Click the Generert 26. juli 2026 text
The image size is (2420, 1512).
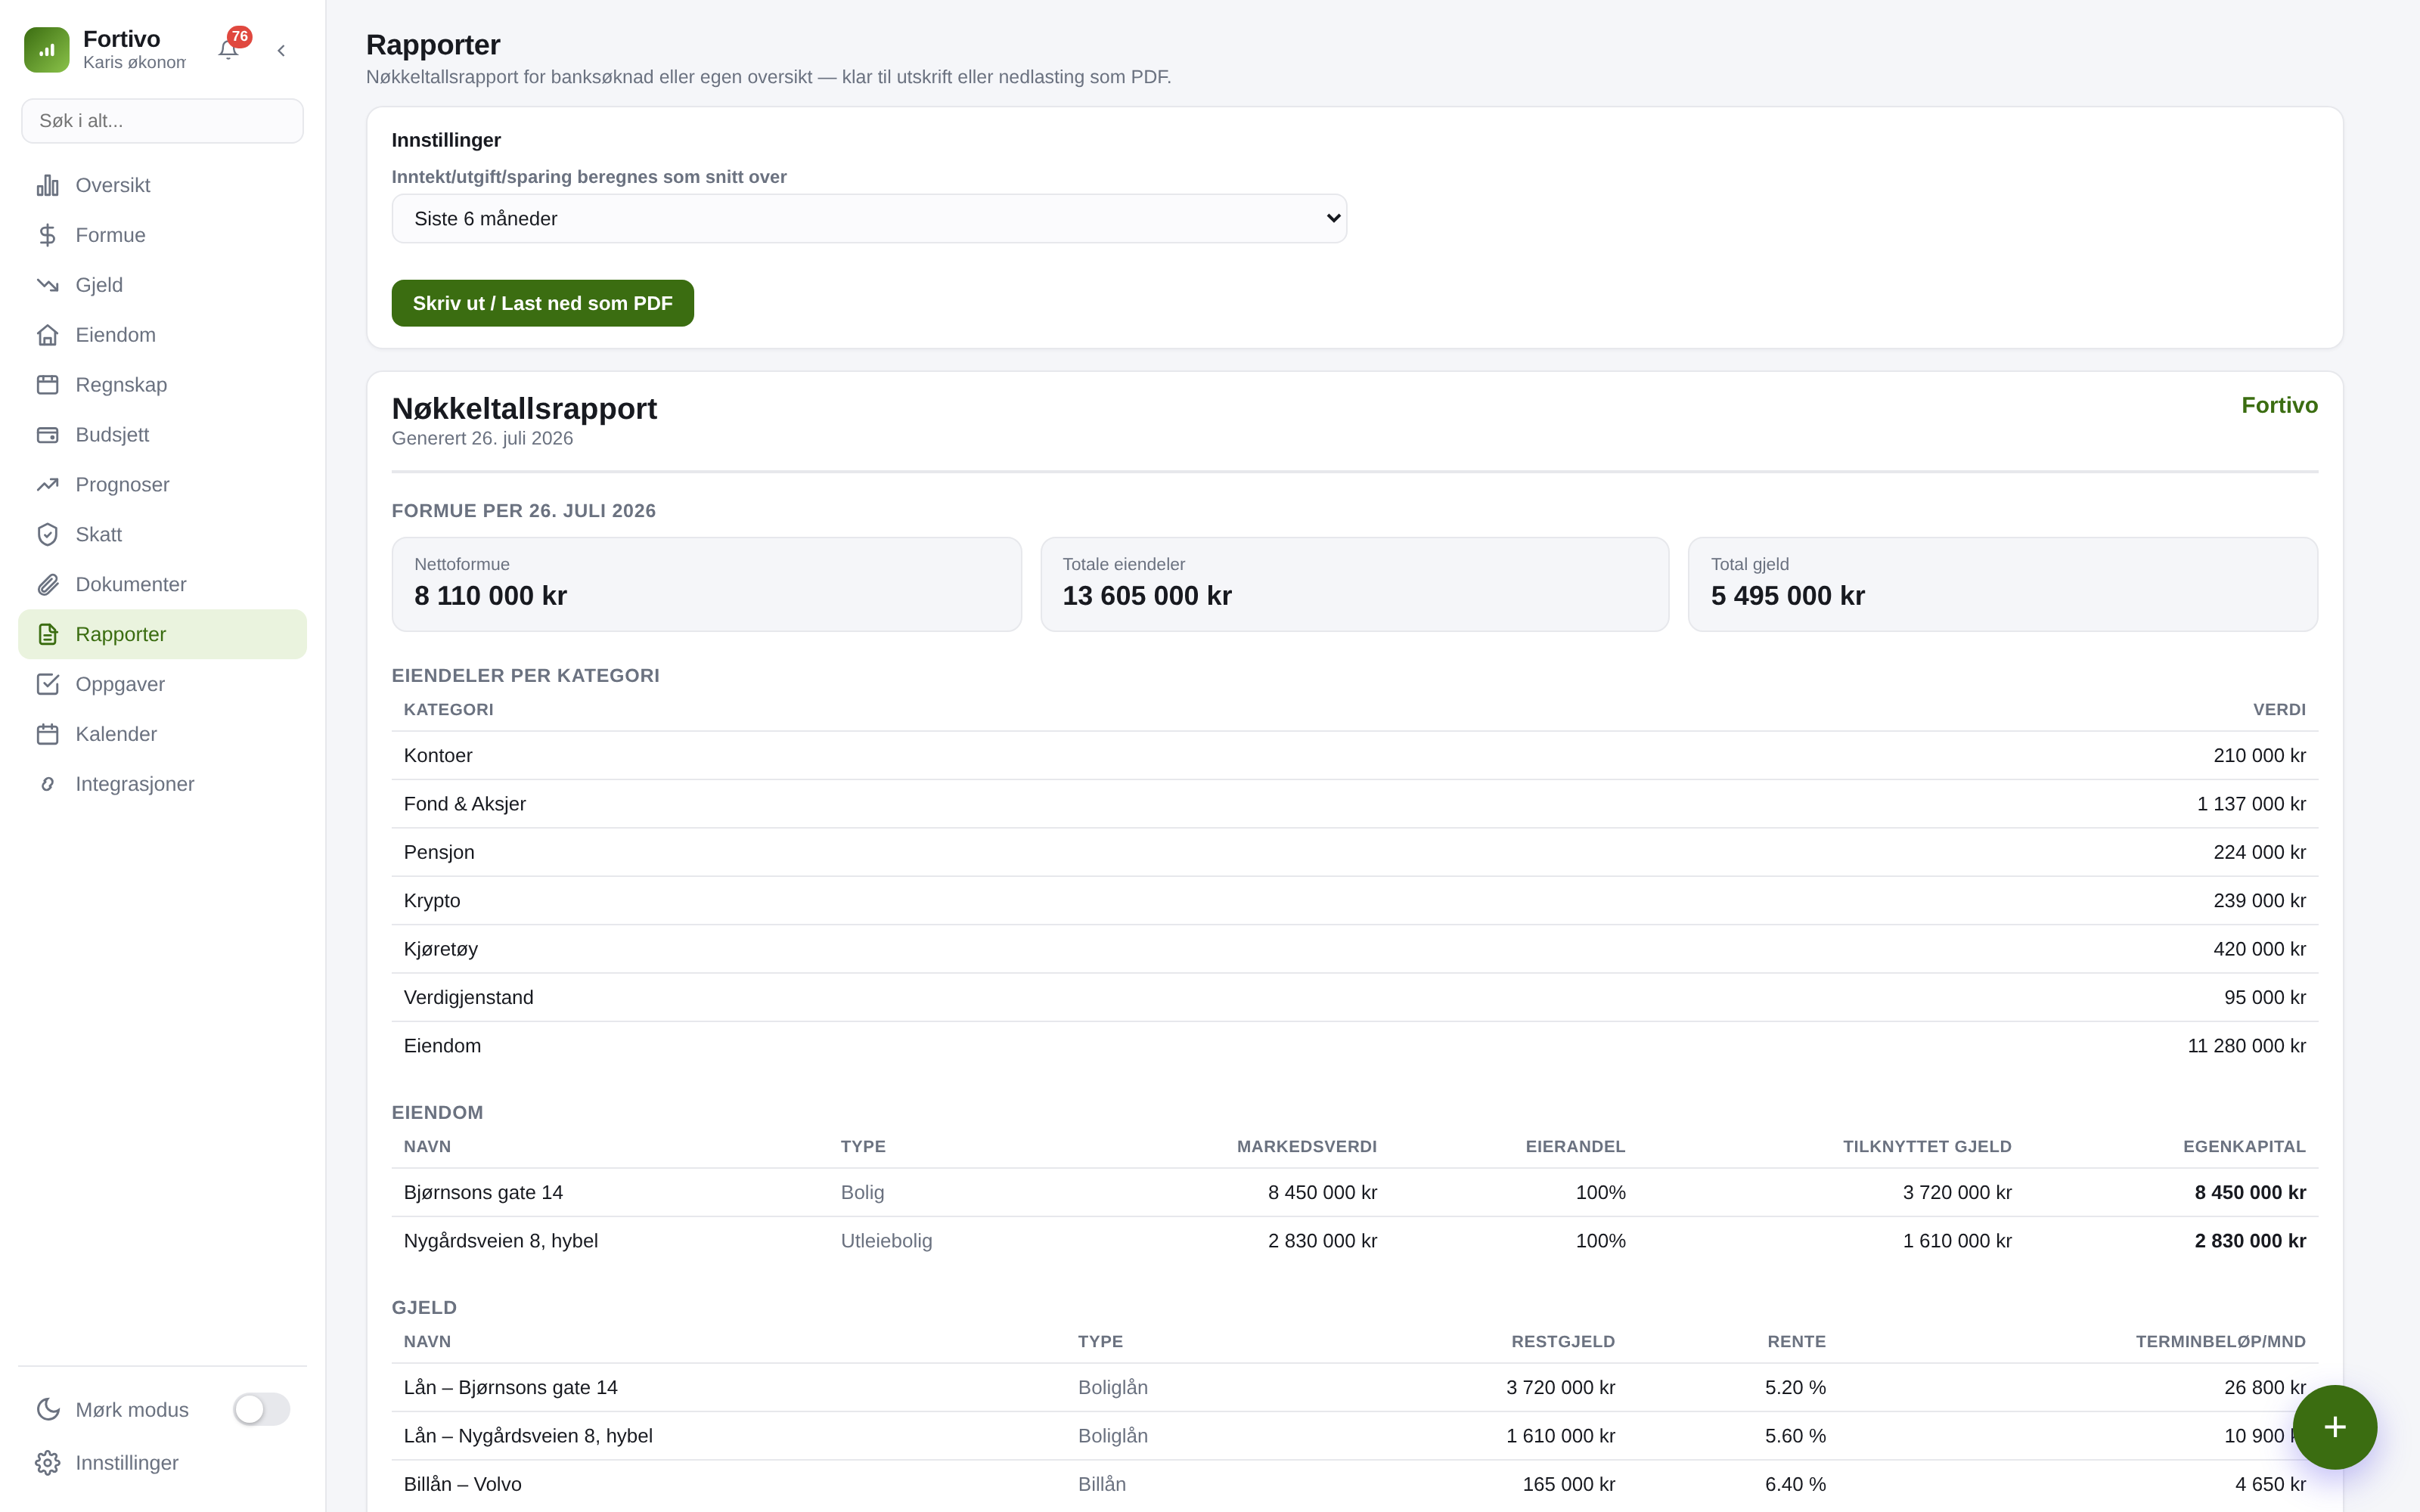point(482,438)
